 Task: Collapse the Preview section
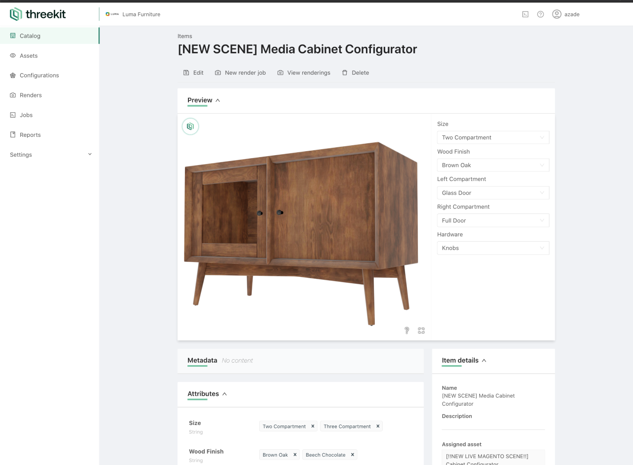[218, 100]
